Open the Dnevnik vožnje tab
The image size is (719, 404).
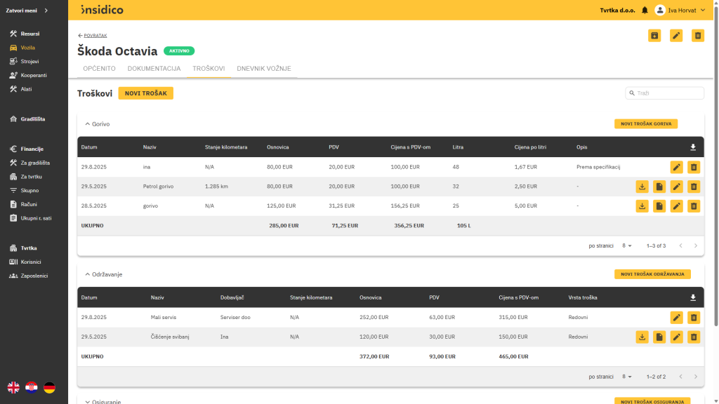click(263, 69)
